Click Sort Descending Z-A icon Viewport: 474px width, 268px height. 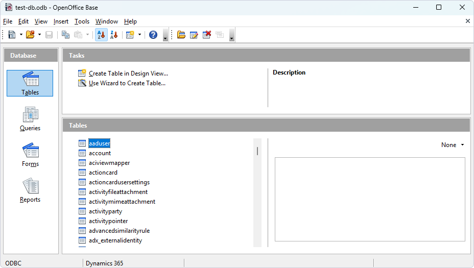[x=114, y=35]
